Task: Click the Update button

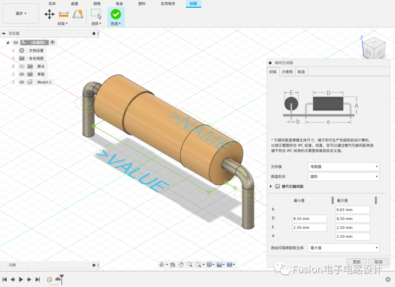Action: point(357,262)
